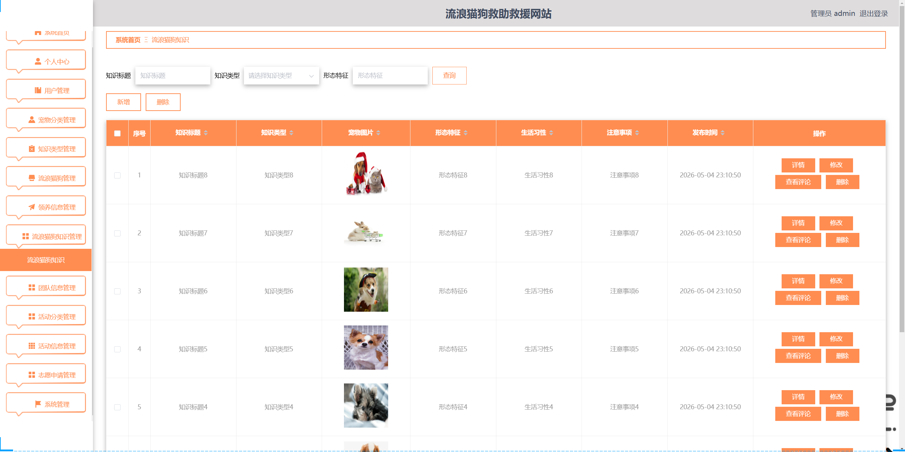Go to 系统首页 breadcrumb
The height and width of the screenshot is (452, 905).
click(127, 40)
